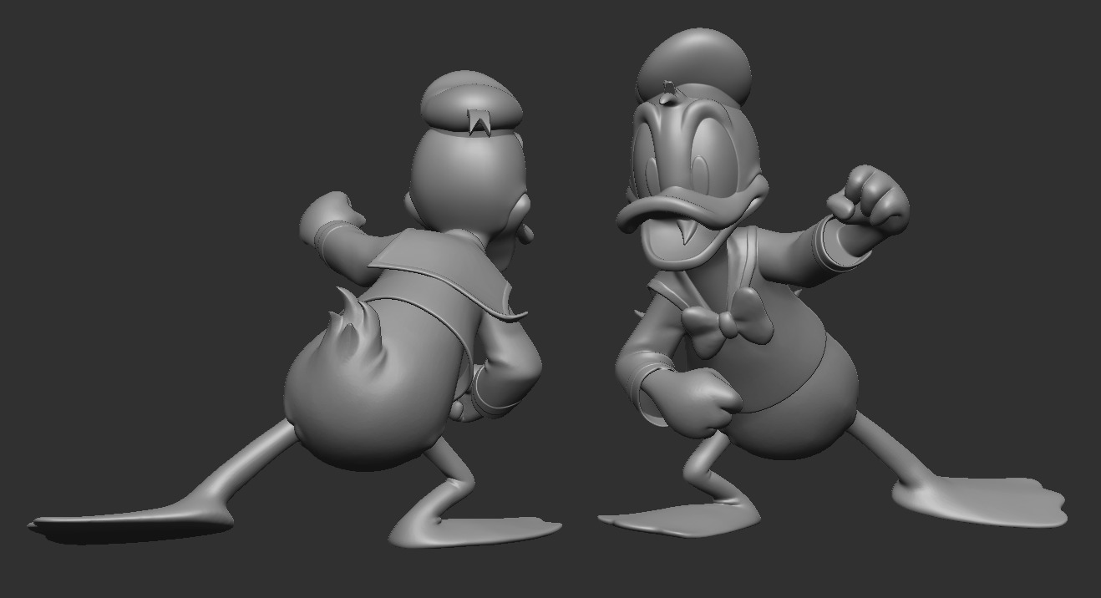Select the sailor hat on the back-facing duck
This screenshot has height=598, width=1101.
pyautogui.click(x=472, y=104)
